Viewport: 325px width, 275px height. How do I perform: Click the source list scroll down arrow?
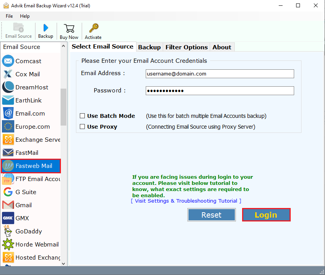[64, 263]
